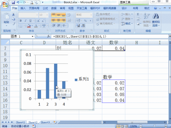Switch to the 公式 ribbon tab
171x128 pixels.
pyautogui.click(x=45, y=8)
